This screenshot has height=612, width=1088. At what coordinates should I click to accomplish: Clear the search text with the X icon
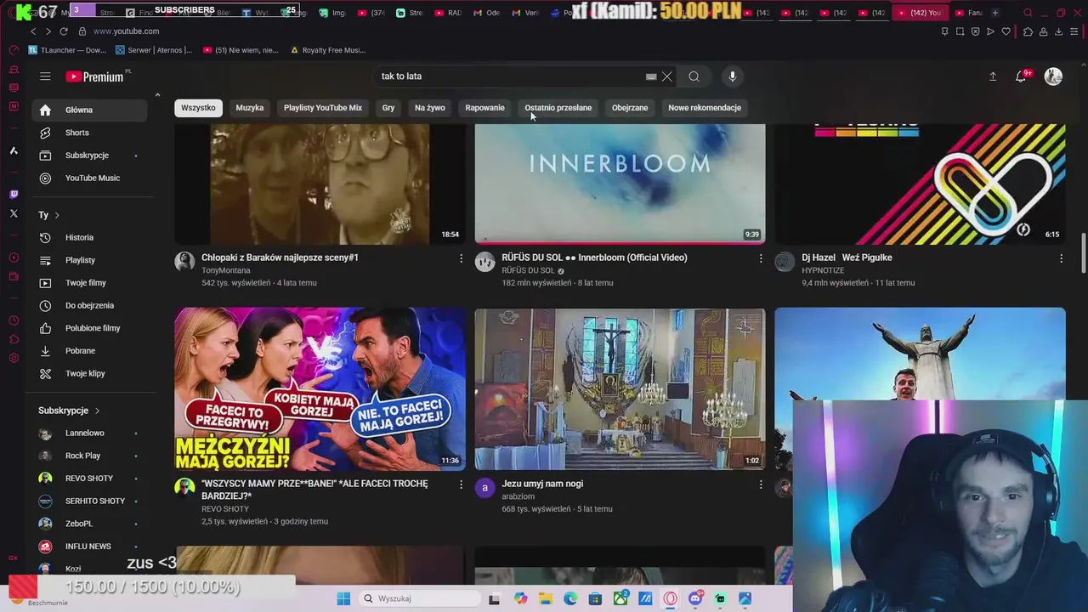pos(667,76)
